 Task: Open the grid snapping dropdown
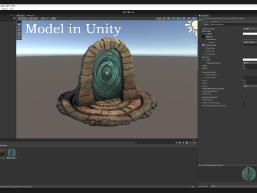pyautogui.click(x=48, y=18)
